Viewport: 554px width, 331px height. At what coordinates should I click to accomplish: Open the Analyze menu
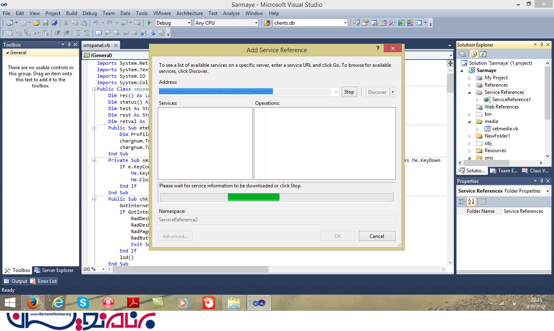tap(231, 13)
